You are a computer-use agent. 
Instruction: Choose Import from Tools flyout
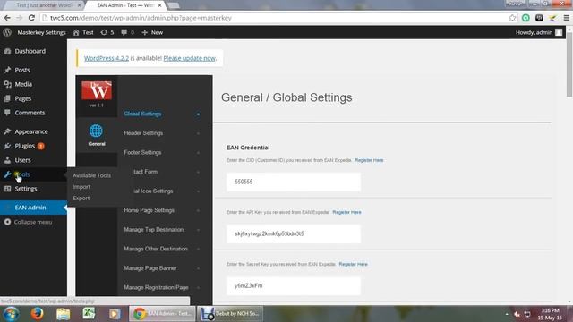coord(81,187)
